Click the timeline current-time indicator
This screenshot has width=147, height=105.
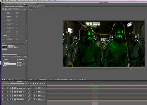point(92,84)
